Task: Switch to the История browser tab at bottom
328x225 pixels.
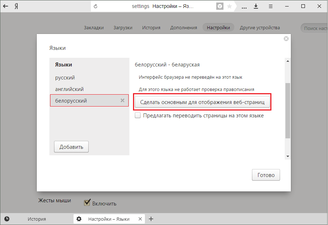Action: (x=37, y=219)
